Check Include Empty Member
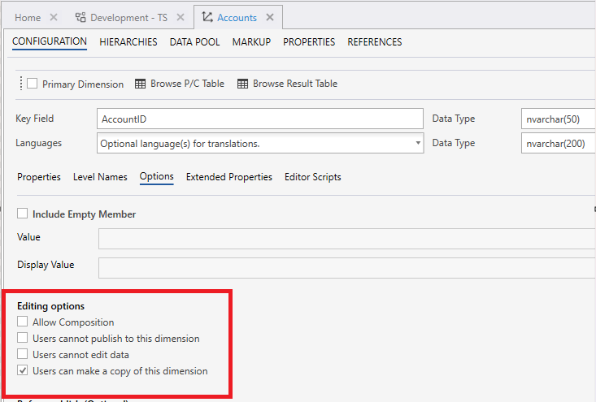The image size is (596, 402). [x=22, y=214]
